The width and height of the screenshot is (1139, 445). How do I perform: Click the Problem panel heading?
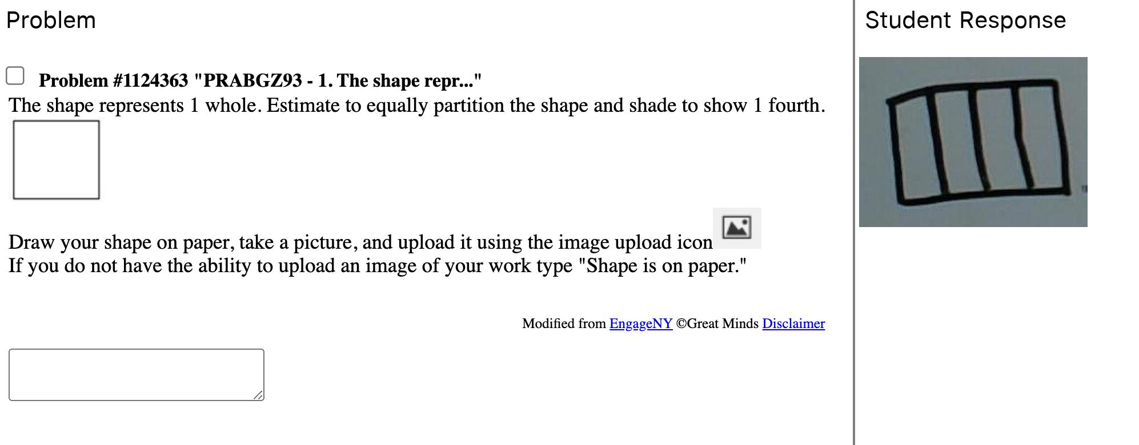coord(51,21)
